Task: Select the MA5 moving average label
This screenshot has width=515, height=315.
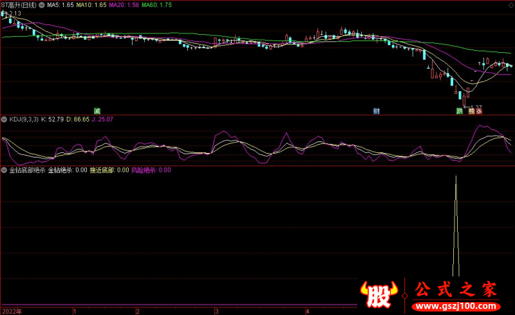Action: [x=61, y=4]
